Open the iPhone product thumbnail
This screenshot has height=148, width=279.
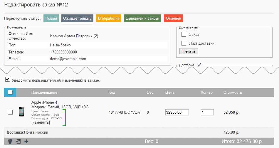[x=21, y=112]
